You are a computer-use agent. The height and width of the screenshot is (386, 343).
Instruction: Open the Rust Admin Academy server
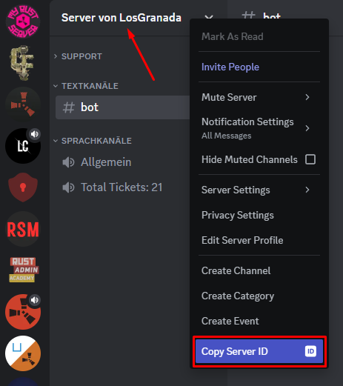pyautogui.click(x=23, y=270)
